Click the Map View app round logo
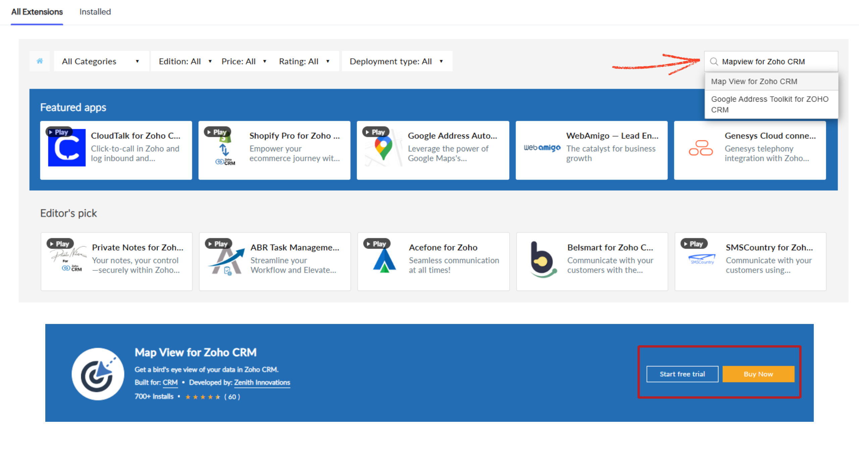The image size is (859, 453). 98,374
